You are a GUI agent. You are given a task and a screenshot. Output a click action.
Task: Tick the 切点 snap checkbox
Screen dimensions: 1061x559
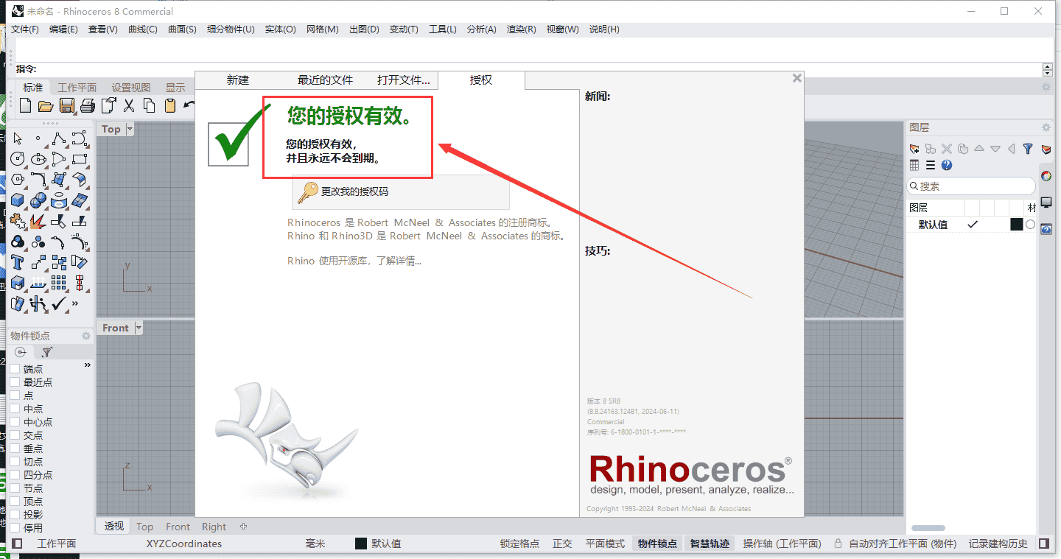(x=15, y=462)
